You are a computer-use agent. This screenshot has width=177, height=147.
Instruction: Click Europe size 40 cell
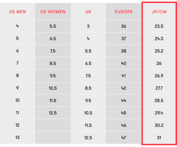124,63
